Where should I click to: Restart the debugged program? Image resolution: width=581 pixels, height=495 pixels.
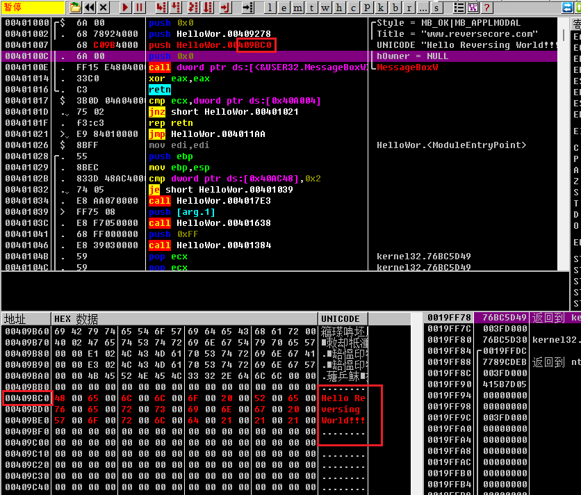tap(90, 8)
